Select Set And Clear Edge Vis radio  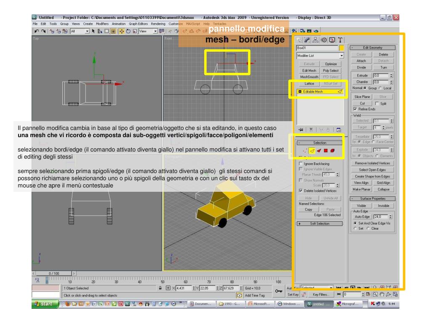(355, 223)
